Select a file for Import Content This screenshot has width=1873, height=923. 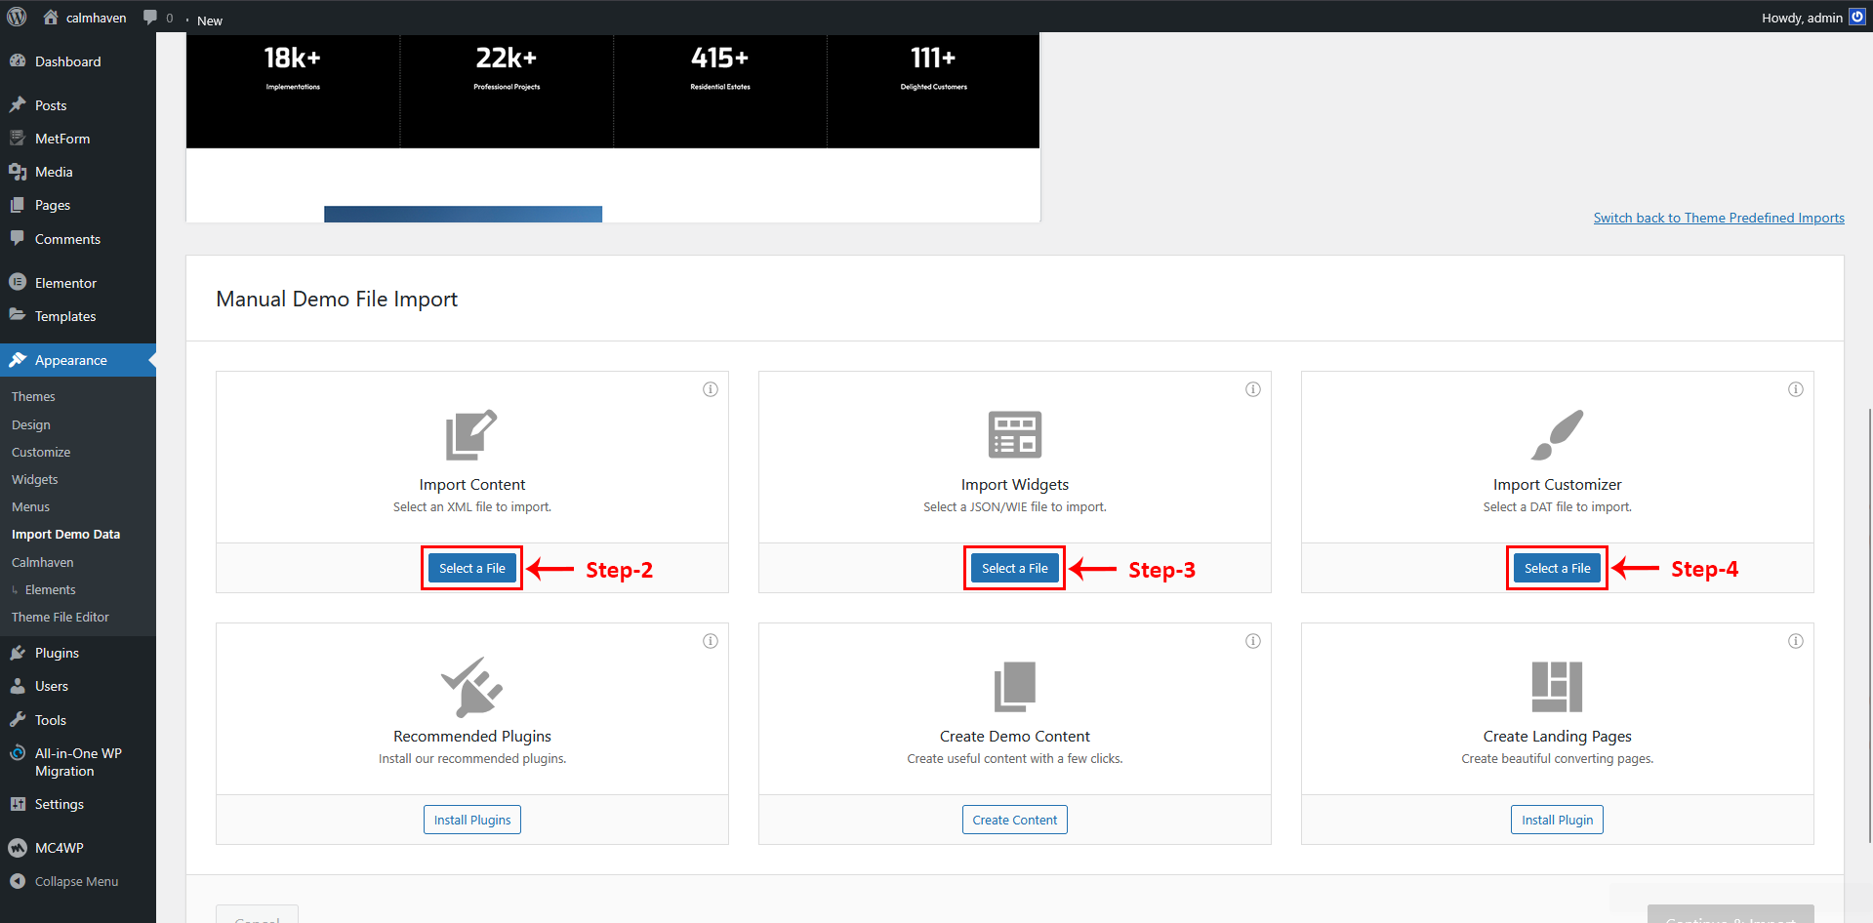tap(472, 568)
